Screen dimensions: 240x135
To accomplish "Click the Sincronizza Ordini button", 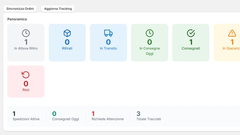I will 20,9.
